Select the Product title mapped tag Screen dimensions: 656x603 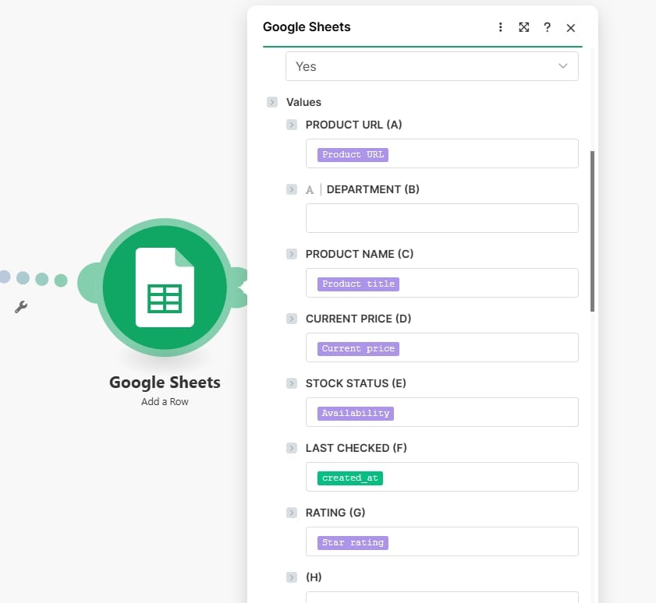pyautogui.click(x=358, y=284)
